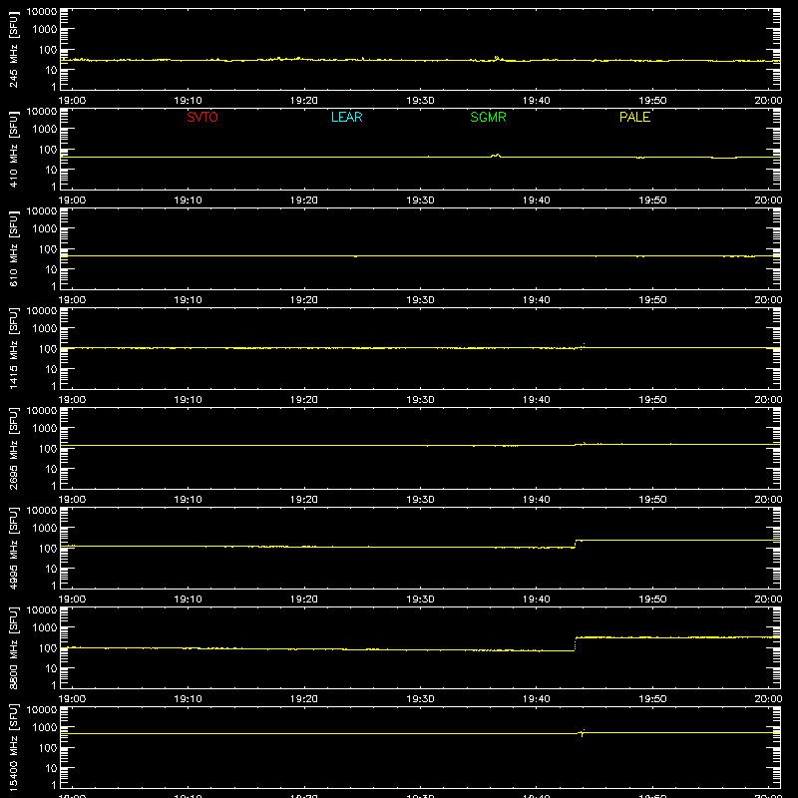Click the 19:10 tick label under the 245 MHz plot
Viewport: 798px width, 798px height.
coord(189,101)
